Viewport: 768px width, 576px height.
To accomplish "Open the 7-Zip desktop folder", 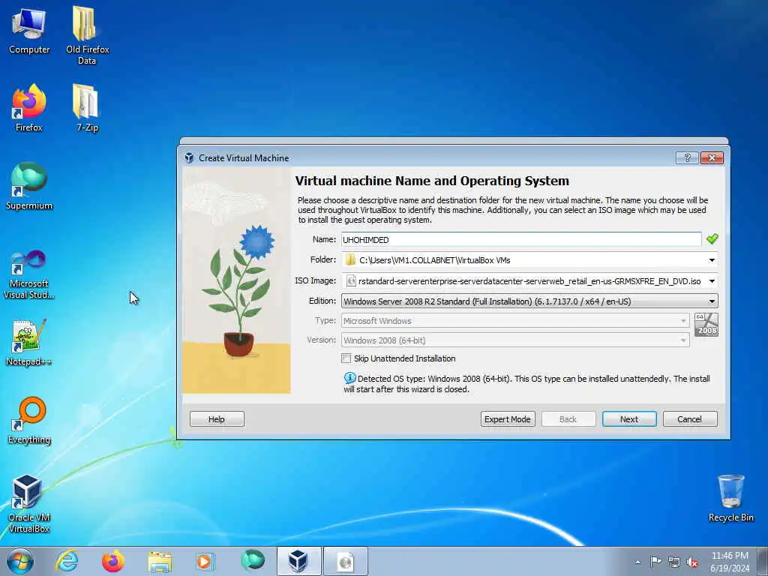I will 87,108.
